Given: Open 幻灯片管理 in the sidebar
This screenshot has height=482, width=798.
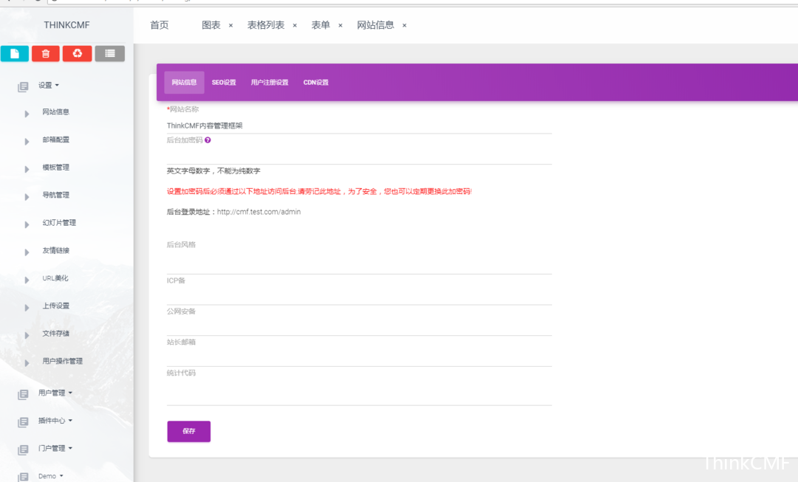Looking at the screenshot, I should click(59, 223).
